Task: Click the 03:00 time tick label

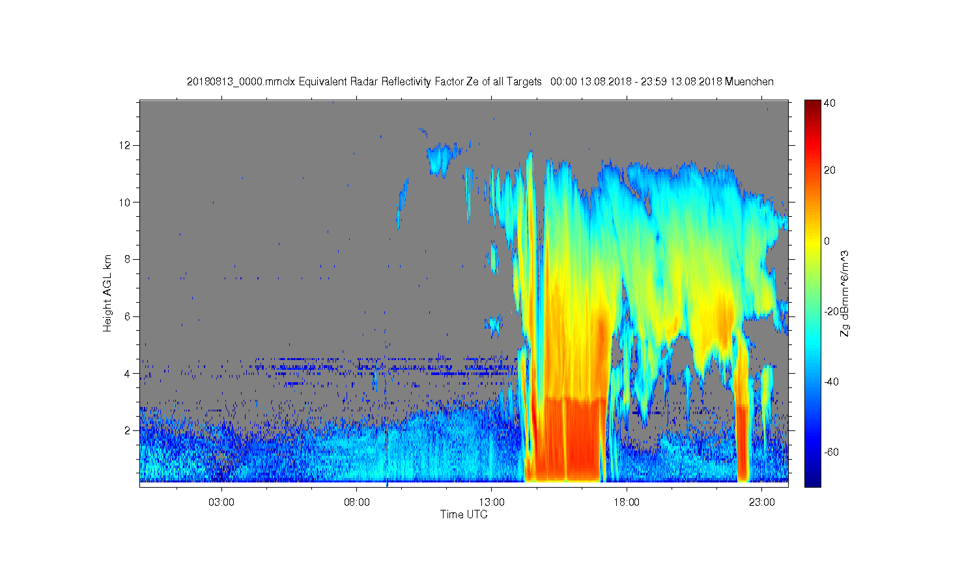Action: point(221,503)
